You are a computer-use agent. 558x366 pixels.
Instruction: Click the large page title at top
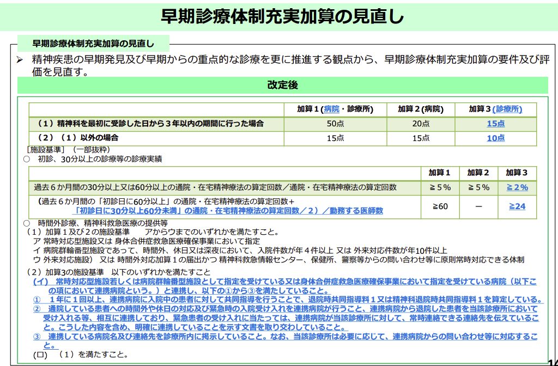point(282,16)
